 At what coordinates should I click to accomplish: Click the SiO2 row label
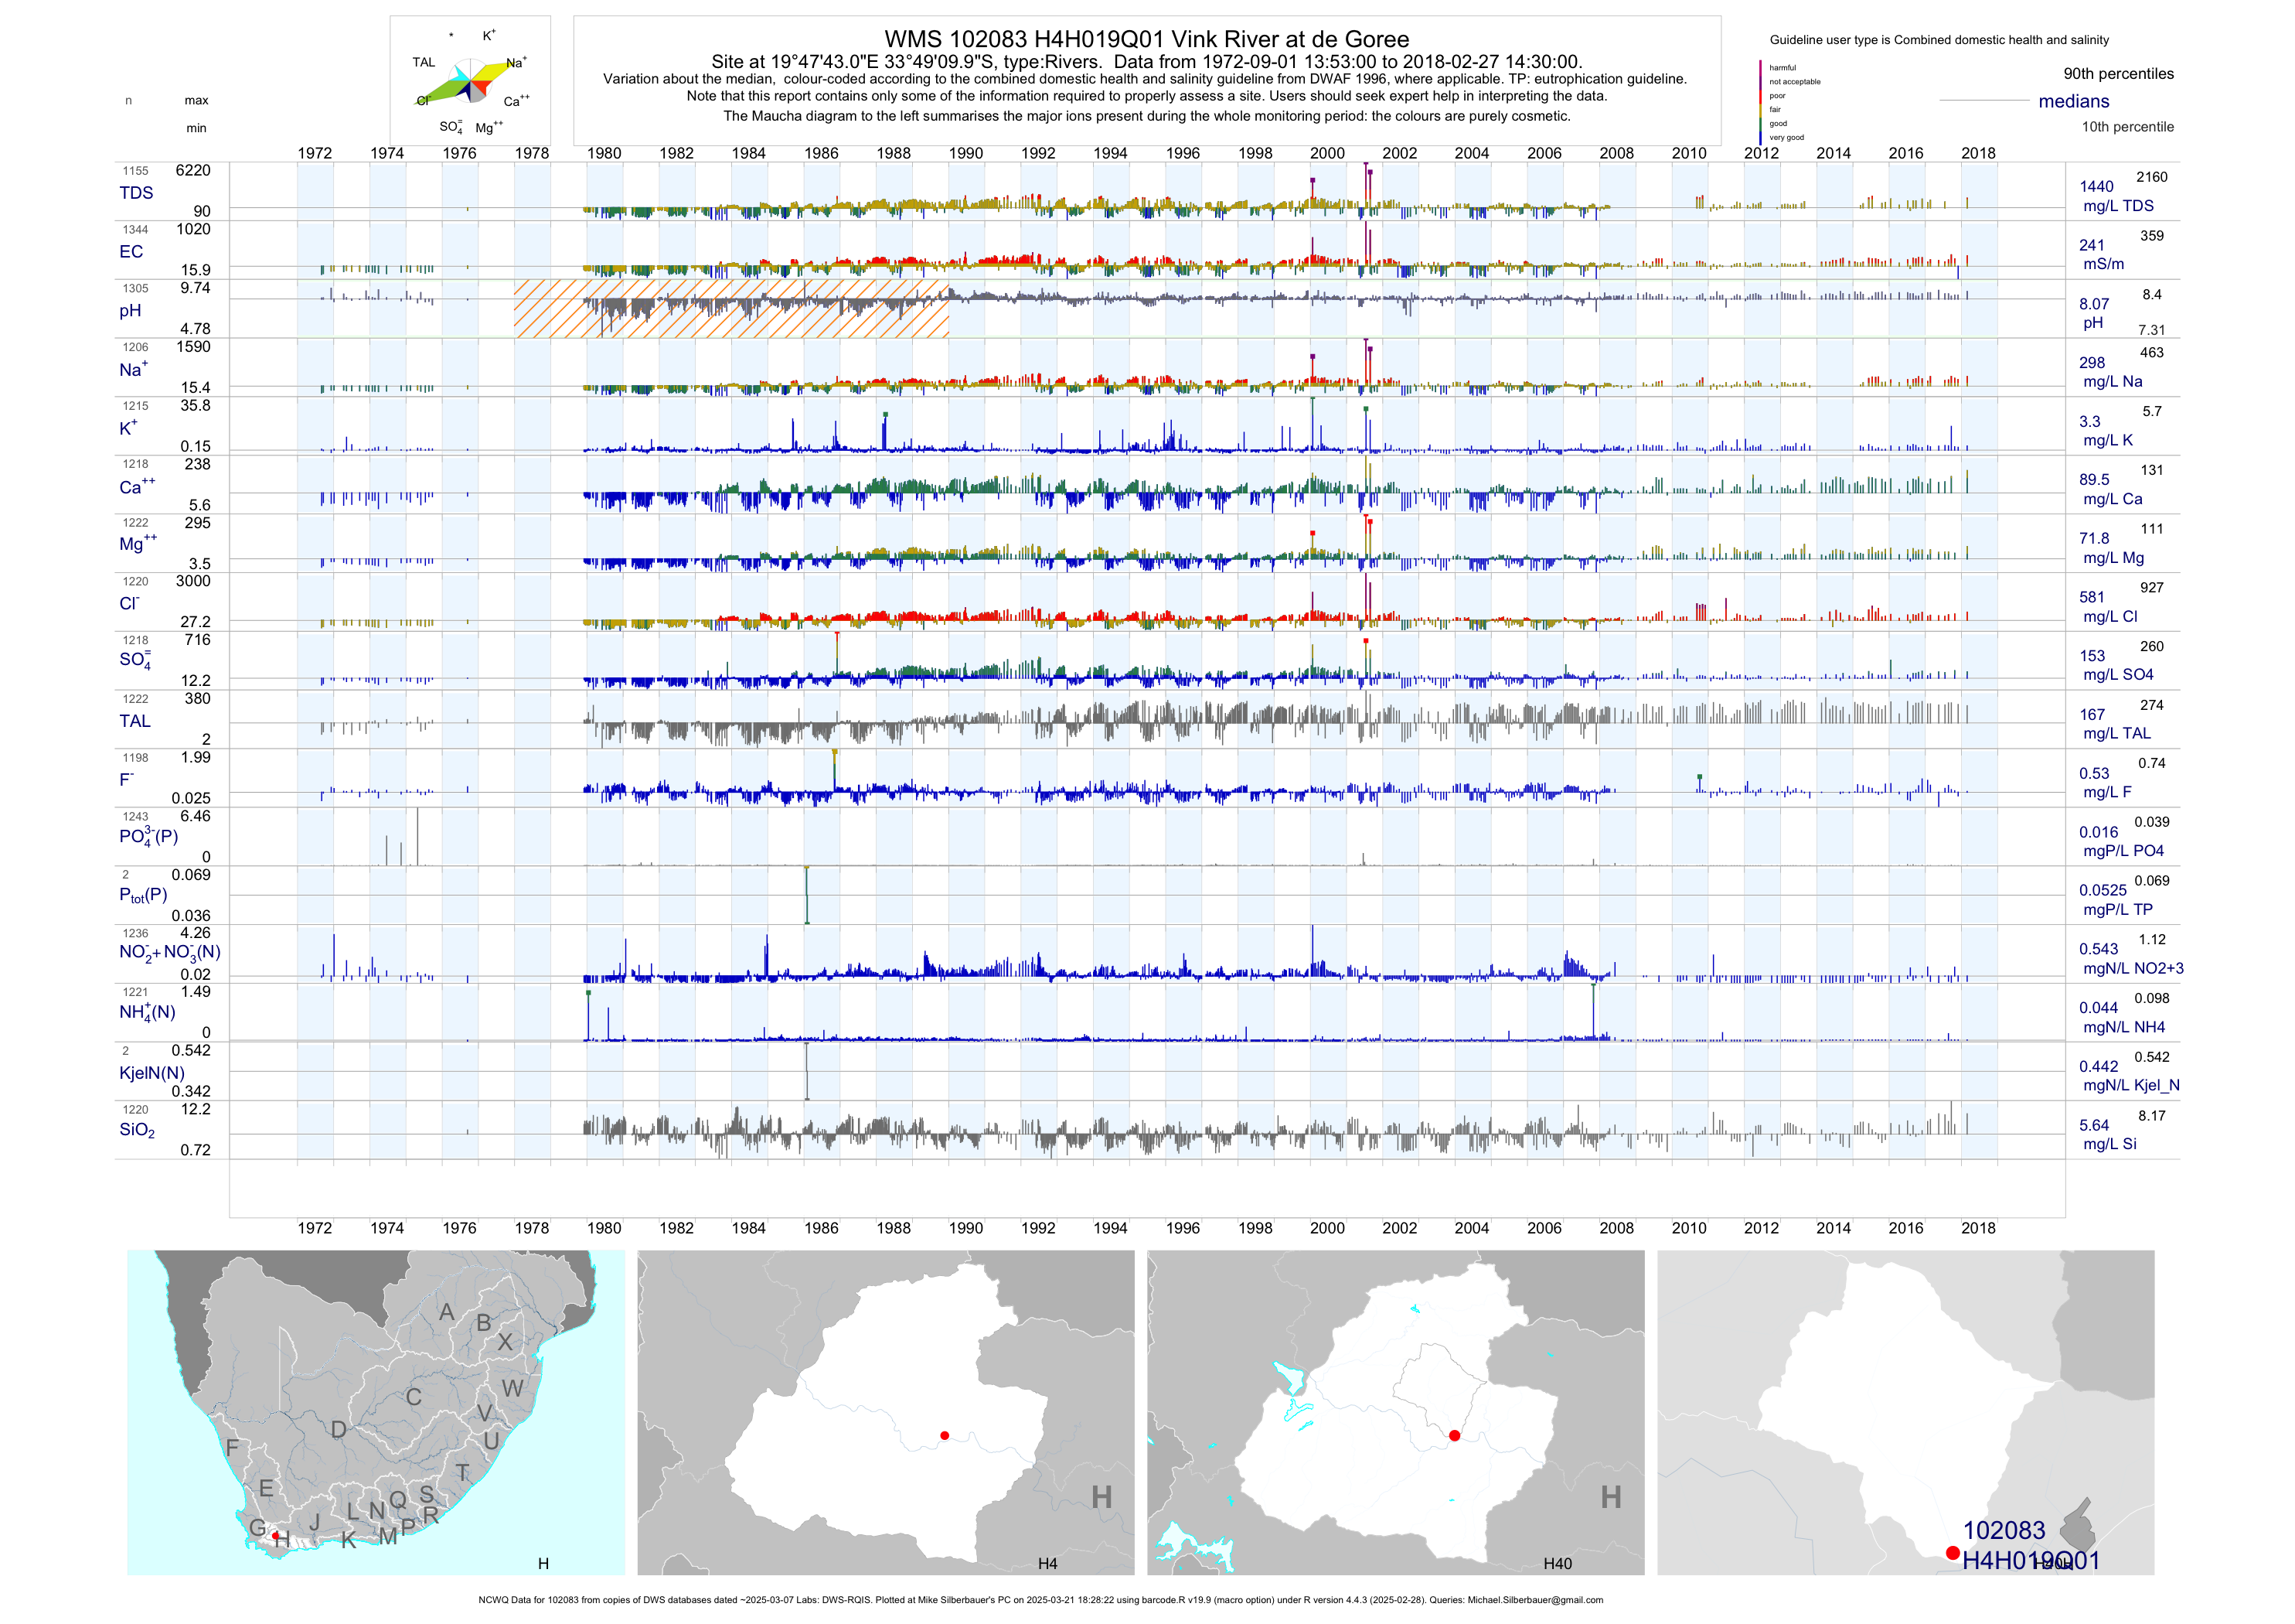click(137, 1130)
